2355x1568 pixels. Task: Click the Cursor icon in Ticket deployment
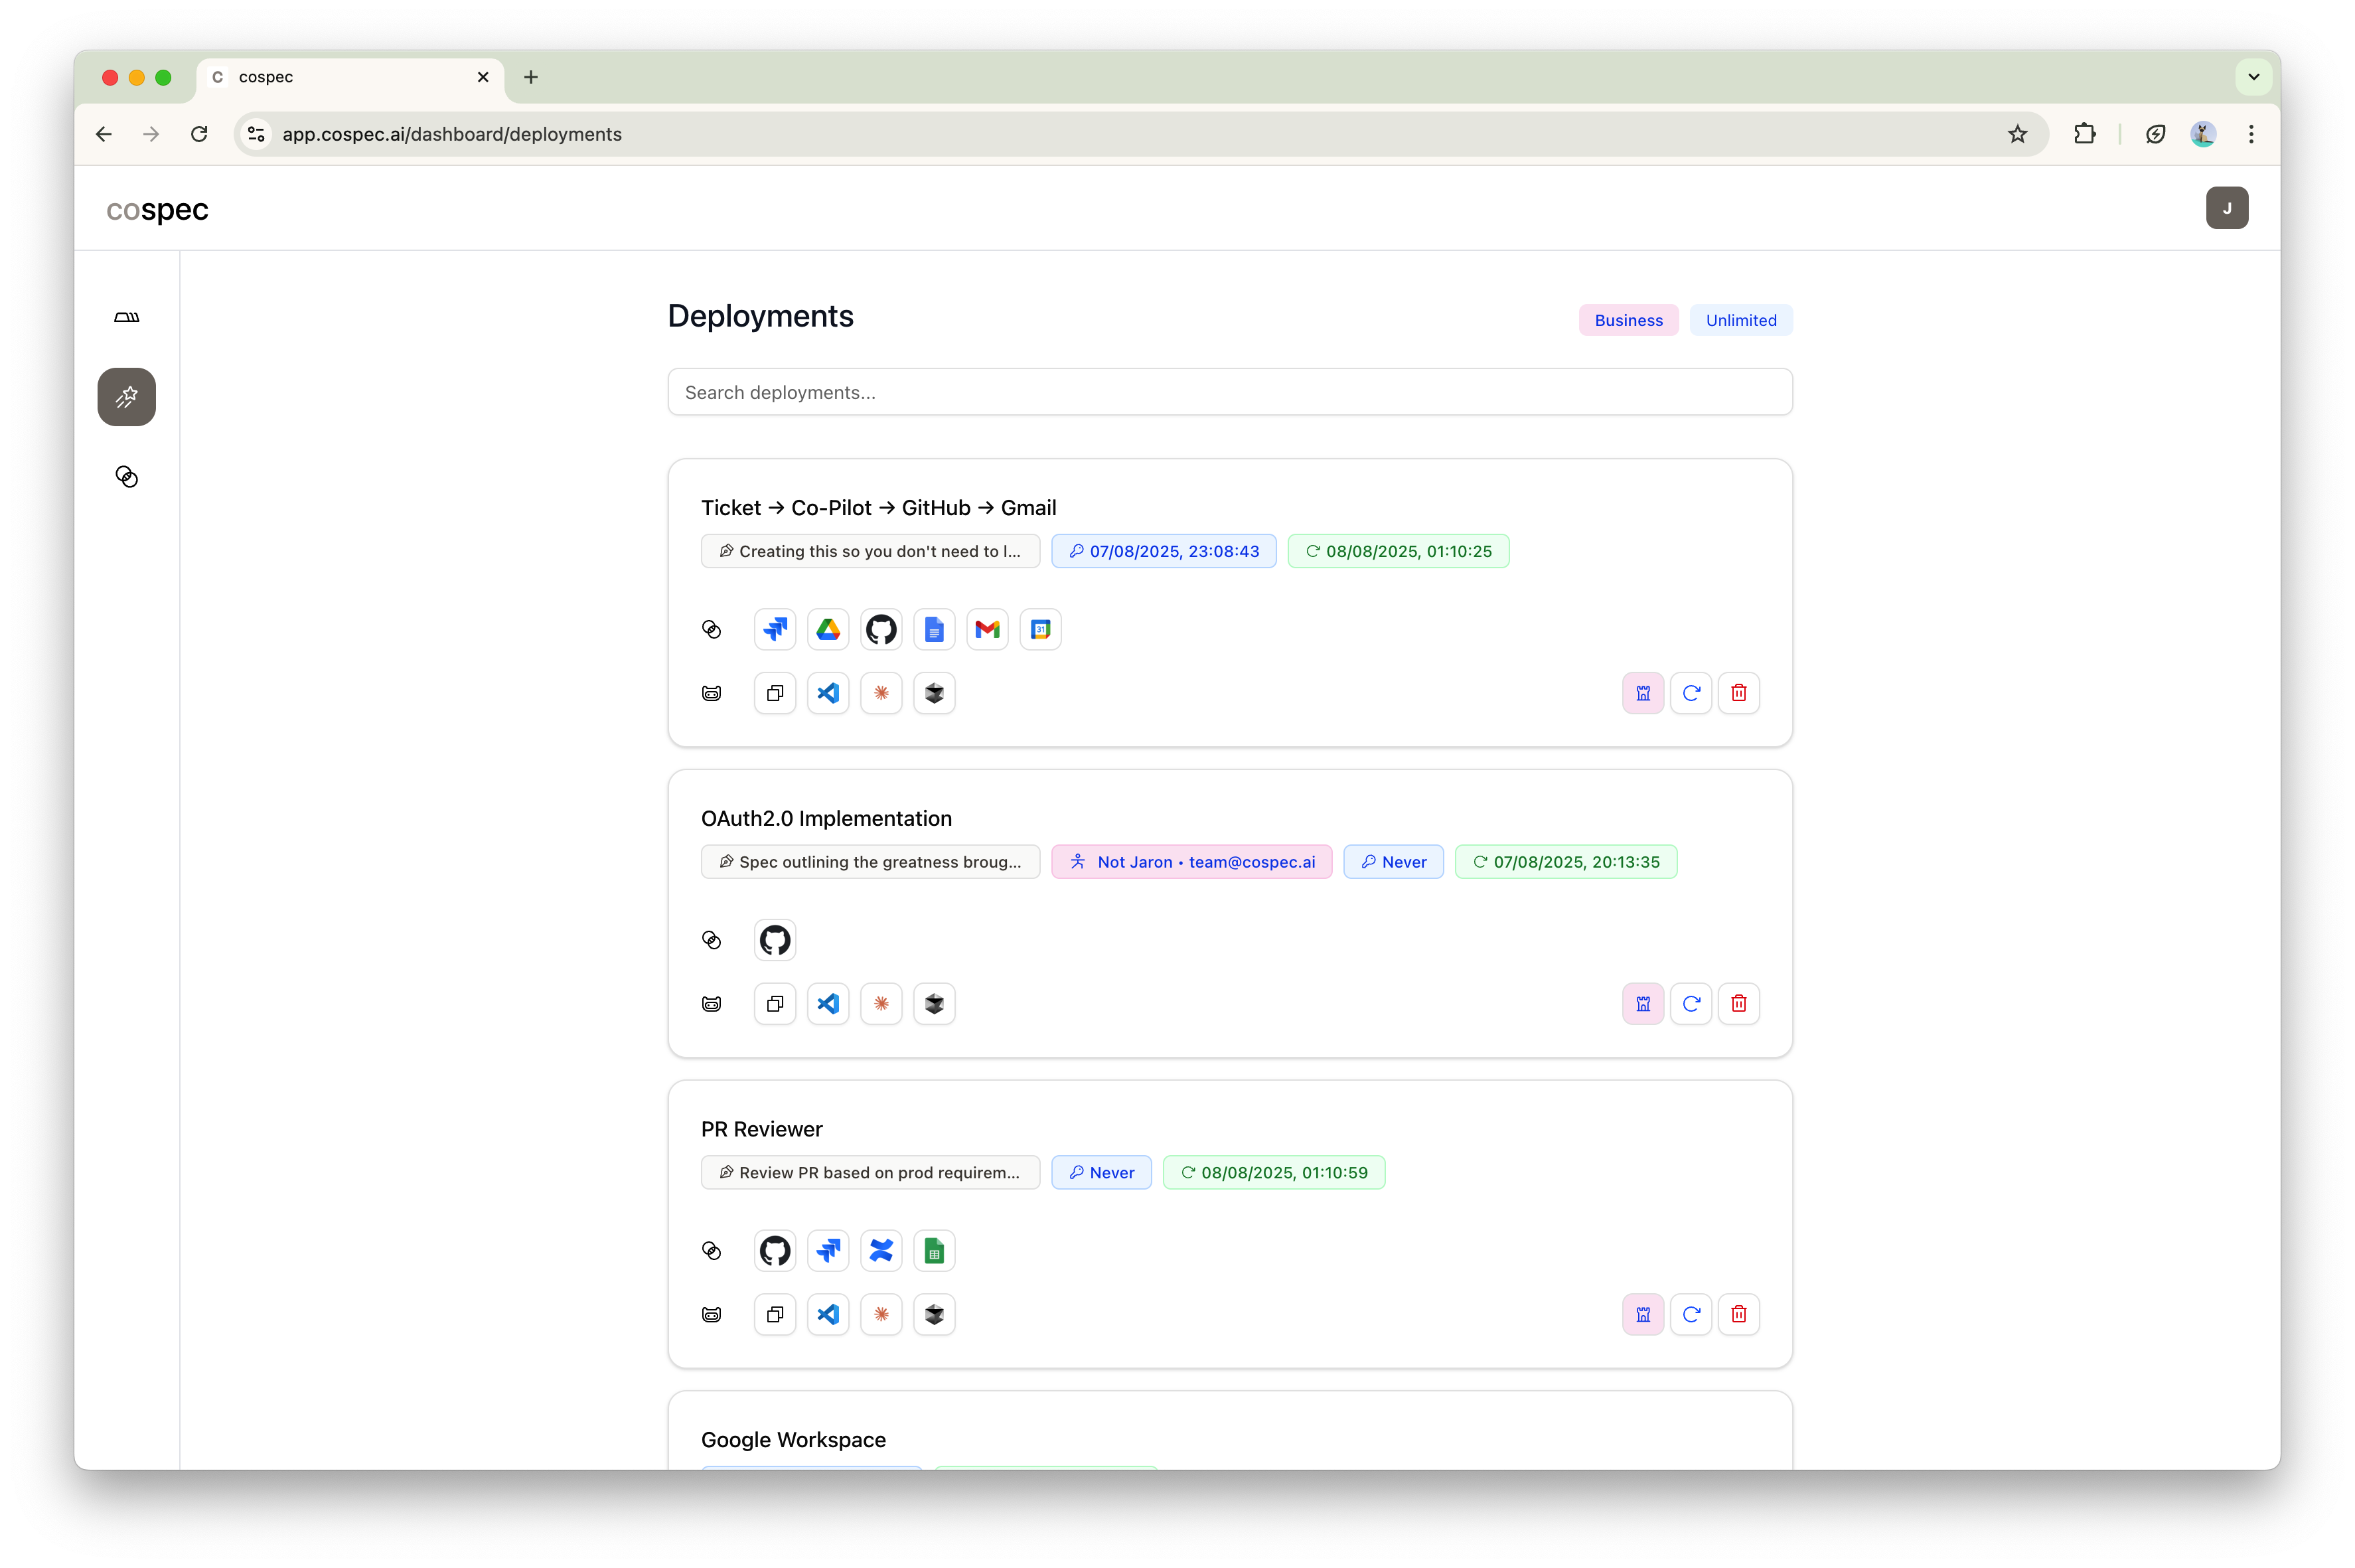pyautogui.click(x=934, y=693)
